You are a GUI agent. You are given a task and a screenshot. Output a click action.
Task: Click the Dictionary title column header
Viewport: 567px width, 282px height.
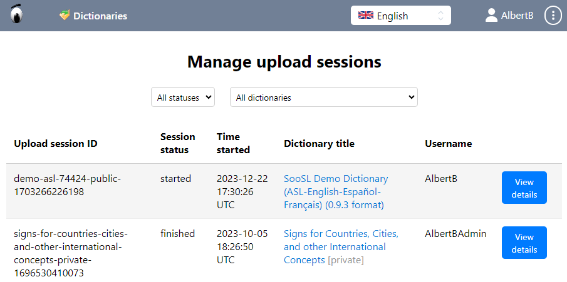click(319, 144)
